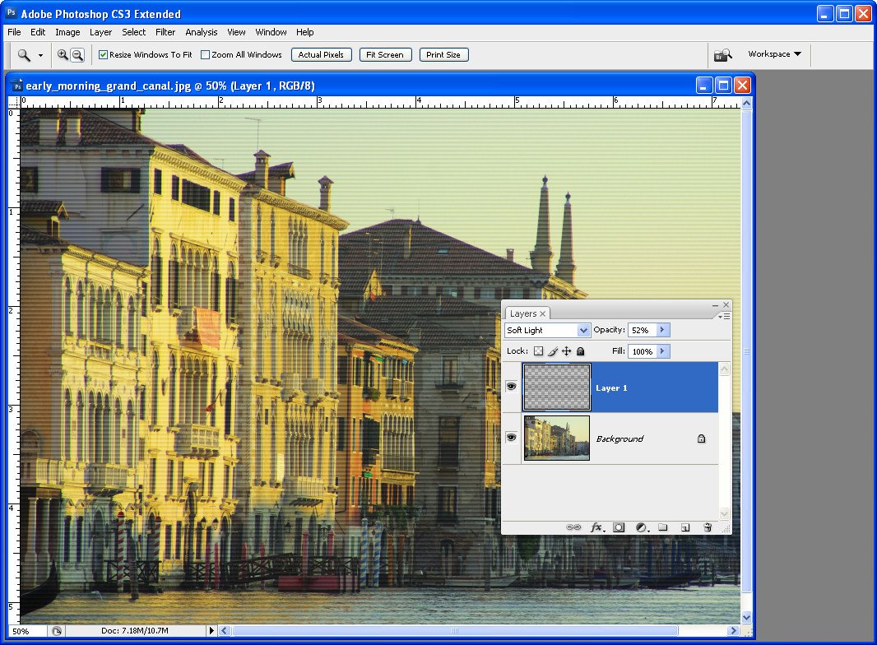Click document vertical scroll up arrow

747,103
